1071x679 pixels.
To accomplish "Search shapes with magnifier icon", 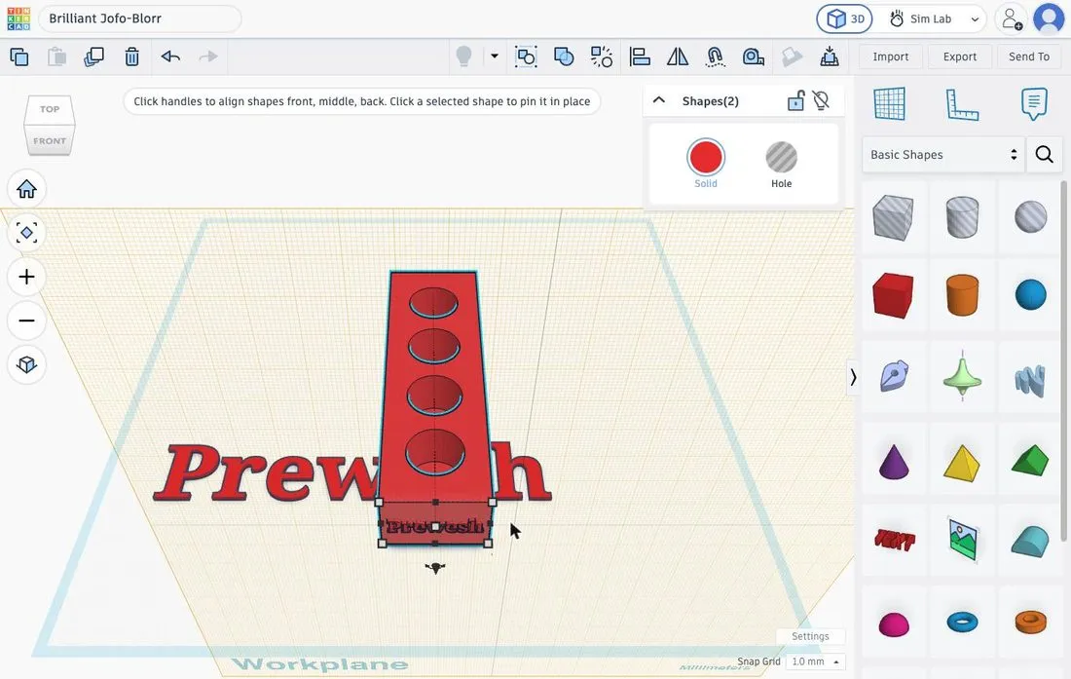I will click(1045, 154).
